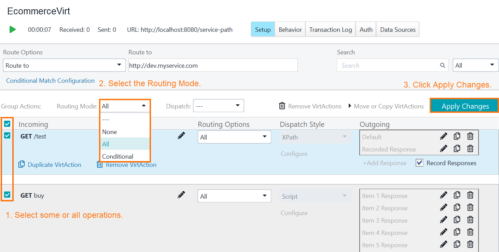Duplicate the Recorded Response using the copy icon
The width and height of the screenshot is (499, 252).
457,148
